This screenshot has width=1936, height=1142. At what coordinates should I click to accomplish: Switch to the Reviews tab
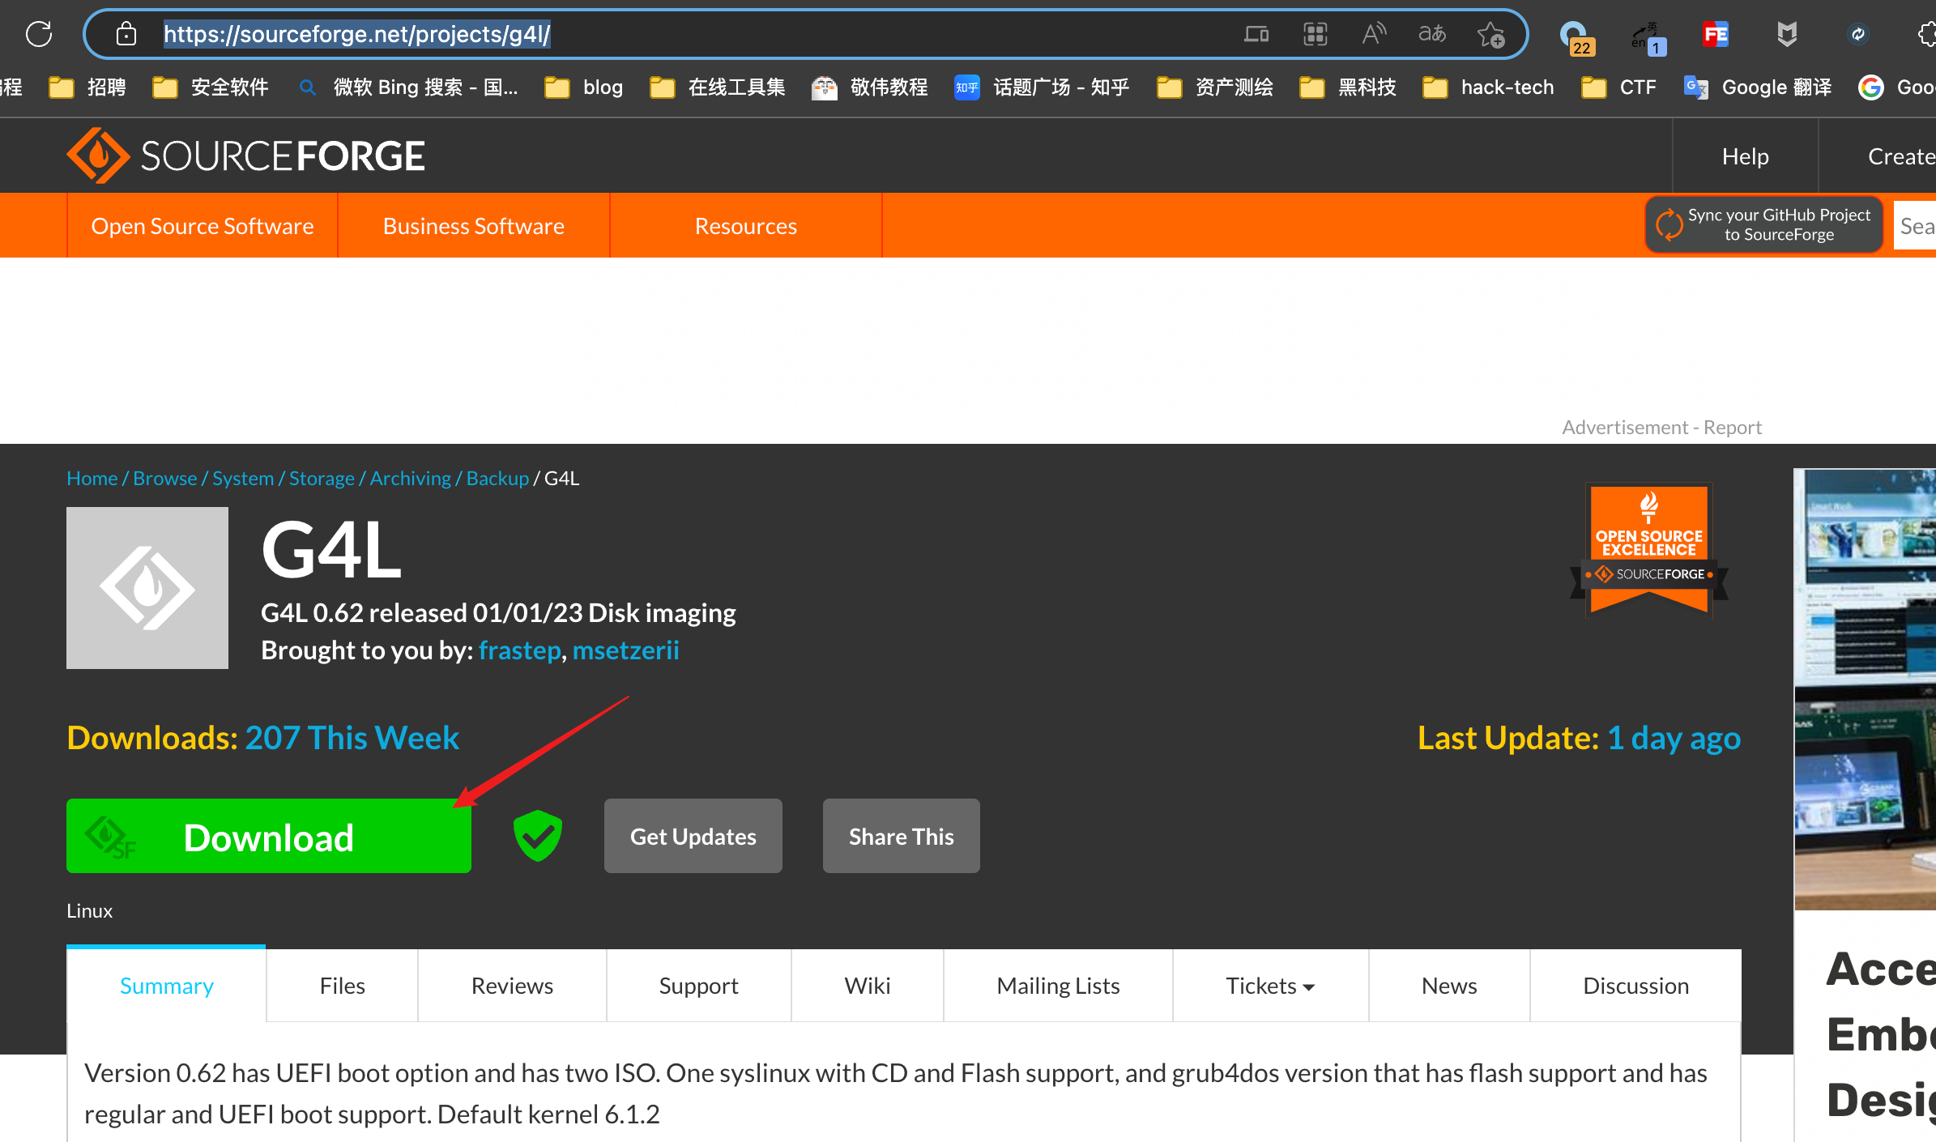pos(512,986)
